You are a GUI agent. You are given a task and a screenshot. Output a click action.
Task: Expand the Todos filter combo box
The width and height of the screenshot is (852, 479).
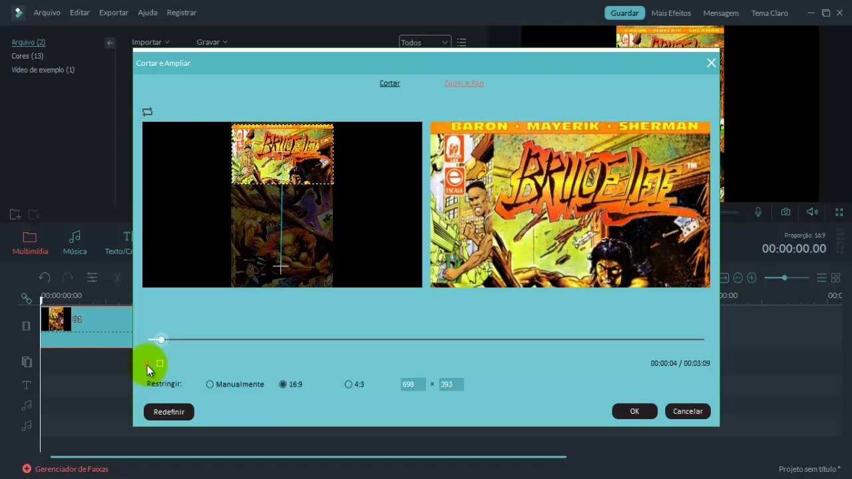[425, 43]
